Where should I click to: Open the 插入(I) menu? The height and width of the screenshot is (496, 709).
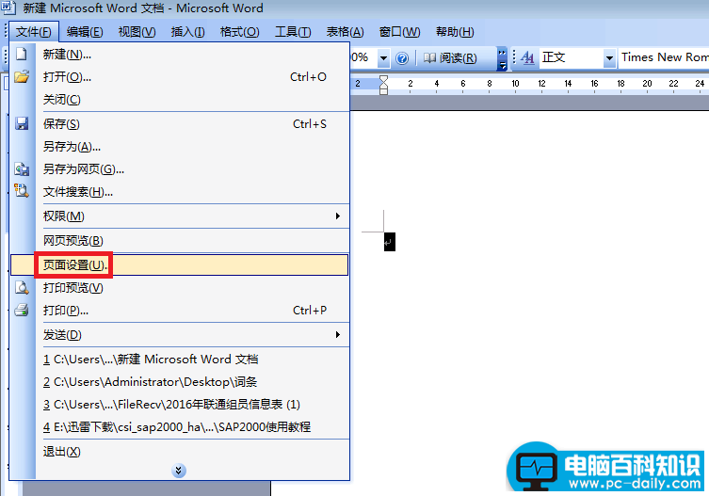click(x=187, y=32)
